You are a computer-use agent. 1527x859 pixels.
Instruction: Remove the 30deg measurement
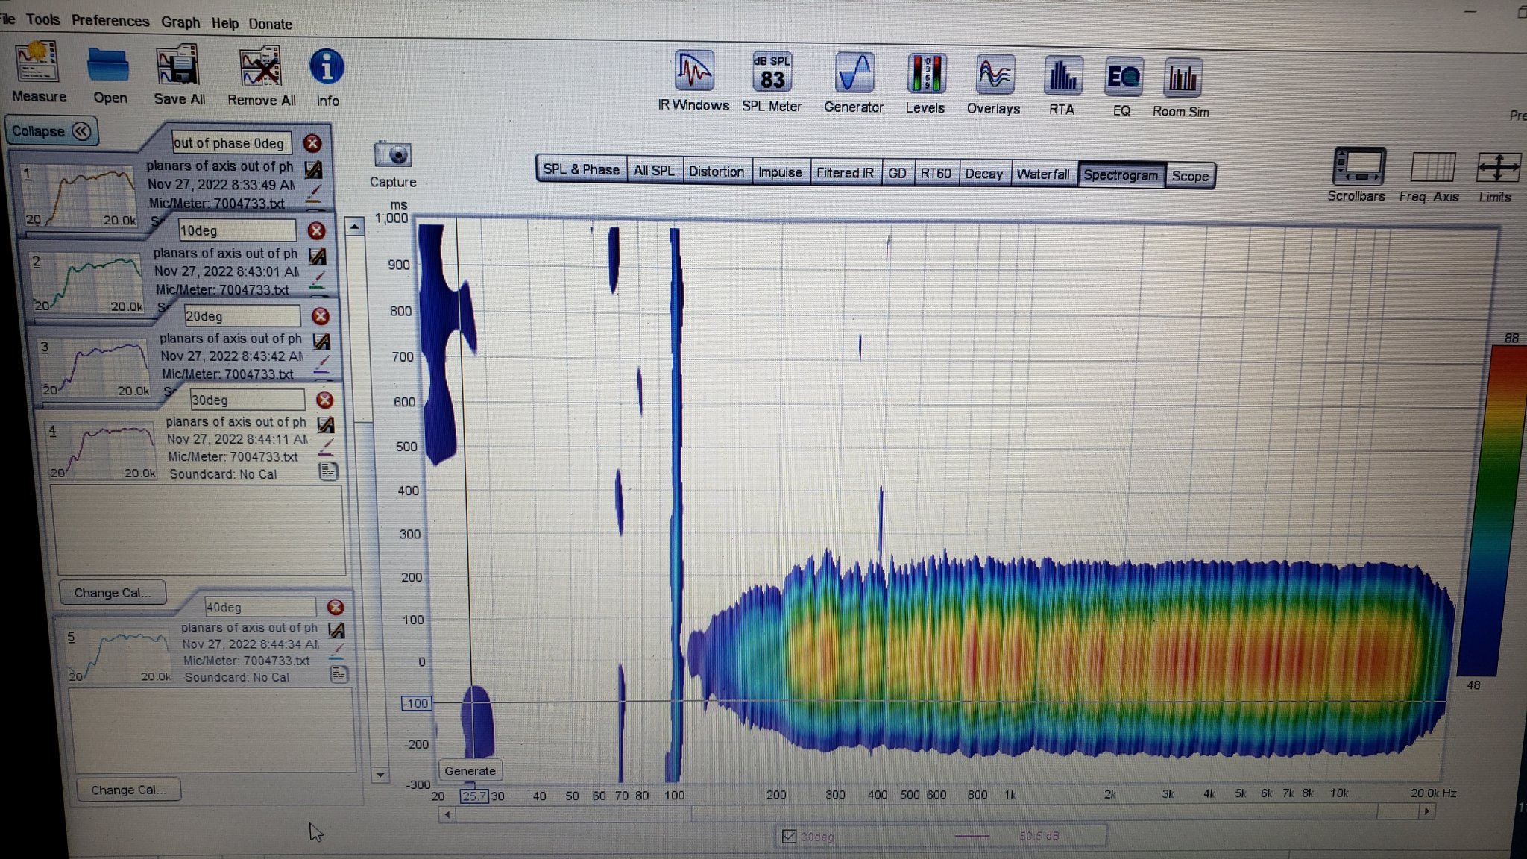coord(324,400)
